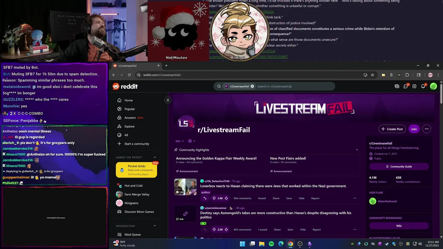The width and height of the screenshot is (443, 249).
Task: Open the Wiki community bookmark
Action: click(x=399, y=226)
